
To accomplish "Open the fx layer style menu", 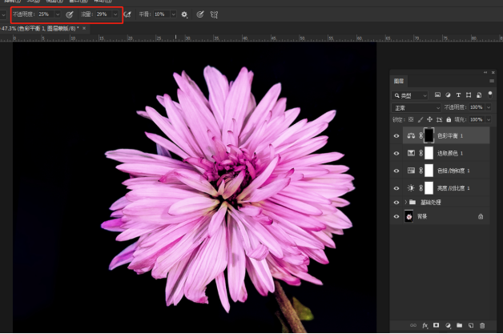I will click(x=425, y=325).
